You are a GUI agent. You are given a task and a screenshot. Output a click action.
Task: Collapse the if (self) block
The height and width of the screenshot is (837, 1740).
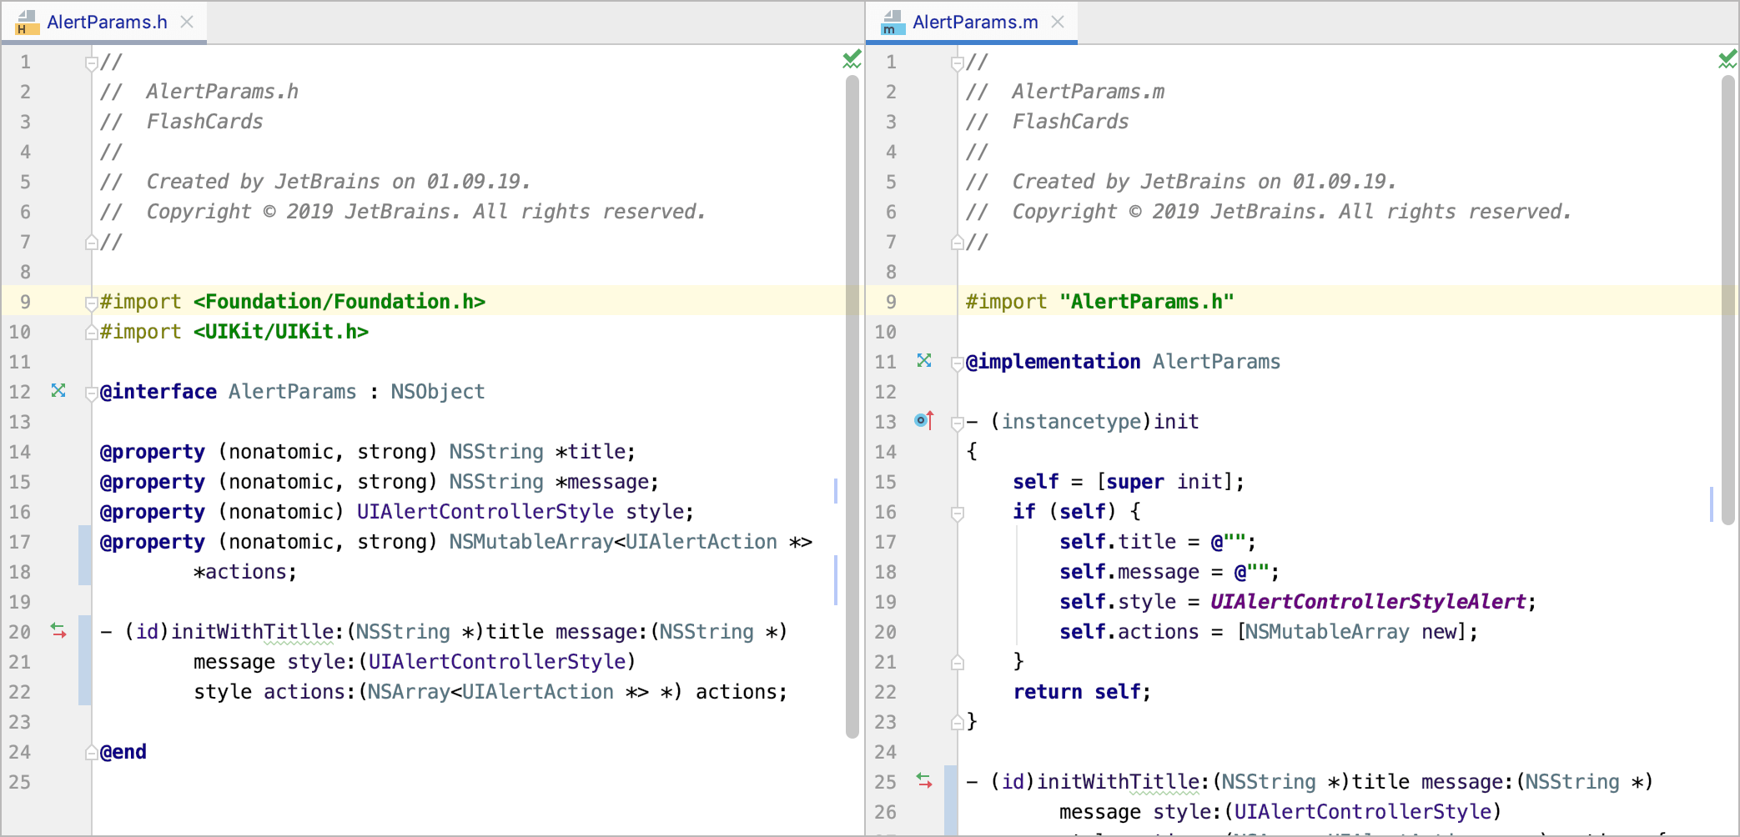pyautogui.click(x=958, y=514)
